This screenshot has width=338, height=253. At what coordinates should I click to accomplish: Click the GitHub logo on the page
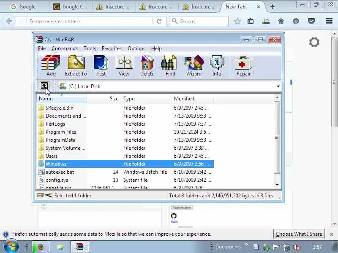click(x=174, y=216)
